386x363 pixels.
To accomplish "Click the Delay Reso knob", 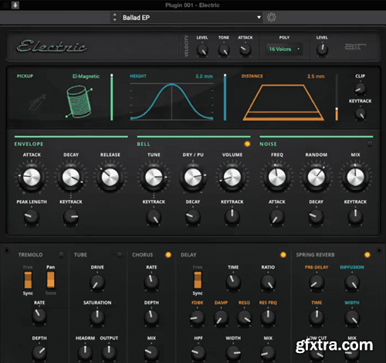I will 244,317.
